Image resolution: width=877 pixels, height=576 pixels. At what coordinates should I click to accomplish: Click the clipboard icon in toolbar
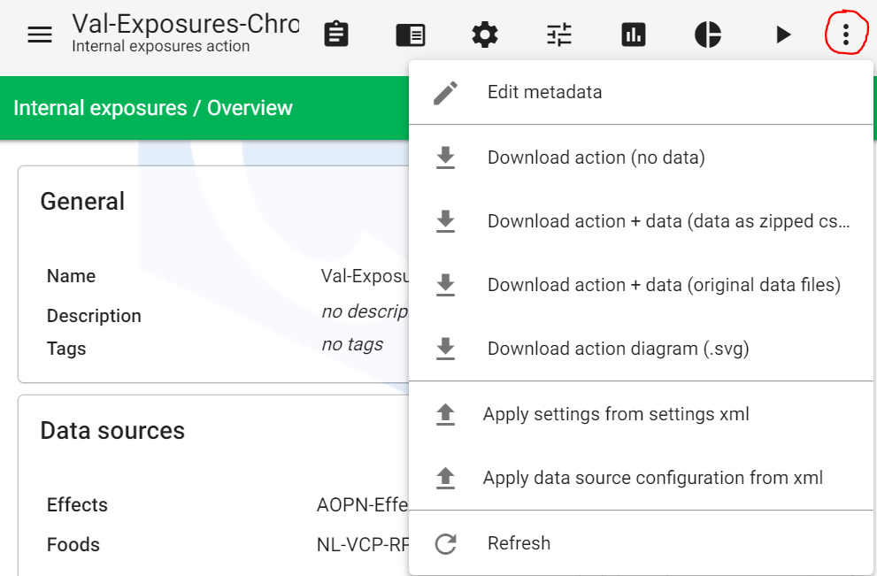(336, 35)
